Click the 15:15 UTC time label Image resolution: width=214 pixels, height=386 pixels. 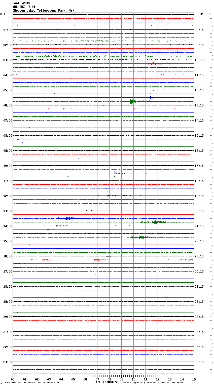tap(199, 136)
